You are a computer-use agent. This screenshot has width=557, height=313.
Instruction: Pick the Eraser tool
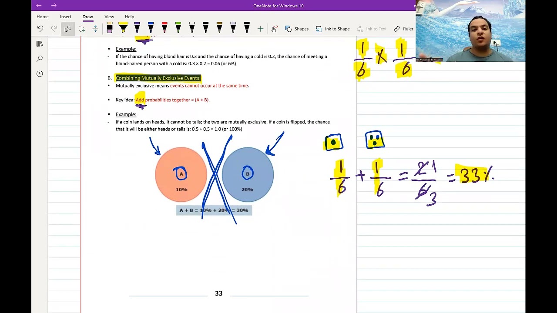click(x=110, y=29)
